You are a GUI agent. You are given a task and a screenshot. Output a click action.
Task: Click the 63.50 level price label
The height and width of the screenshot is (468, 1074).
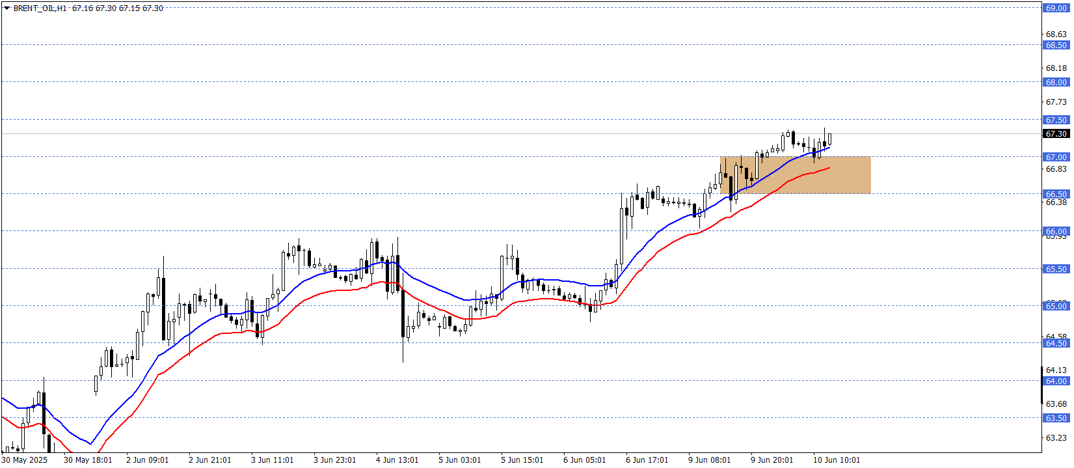pos(1056,418)
